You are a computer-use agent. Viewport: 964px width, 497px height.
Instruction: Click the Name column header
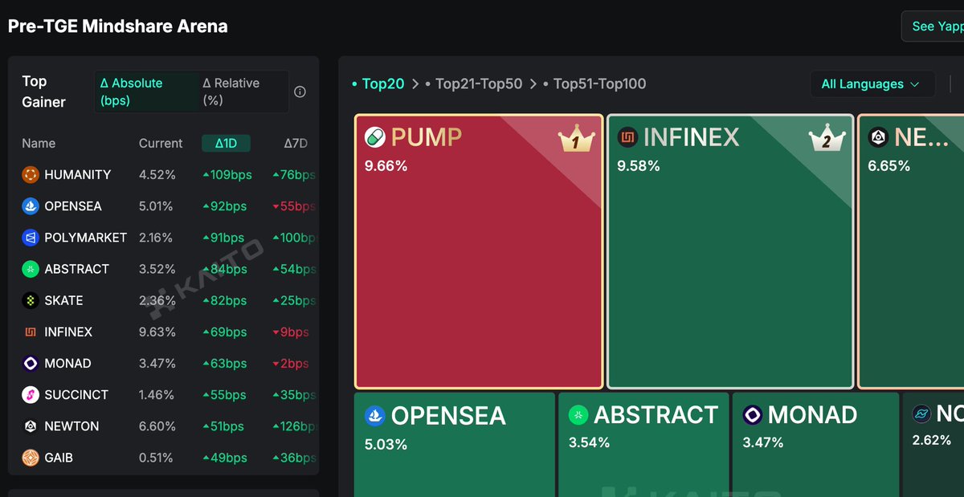(39, 144)
